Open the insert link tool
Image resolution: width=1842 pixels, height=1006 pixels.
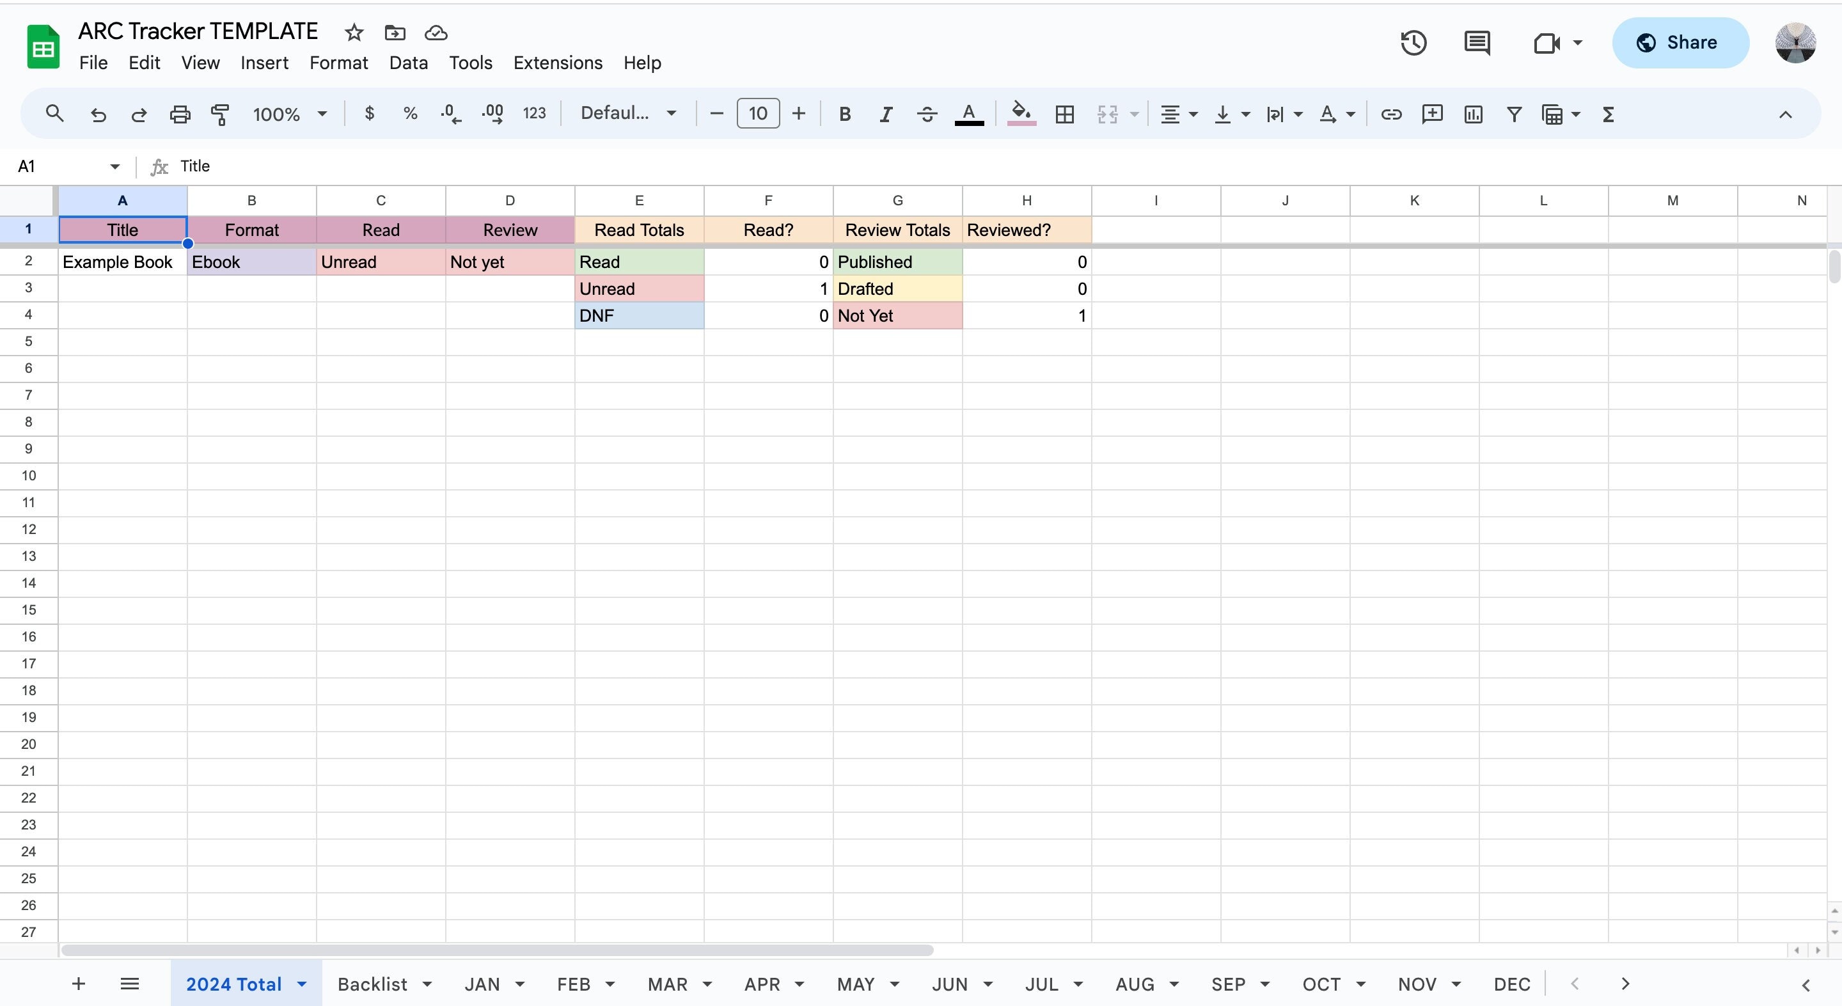pyautogui.click(x=1391, y=114)
